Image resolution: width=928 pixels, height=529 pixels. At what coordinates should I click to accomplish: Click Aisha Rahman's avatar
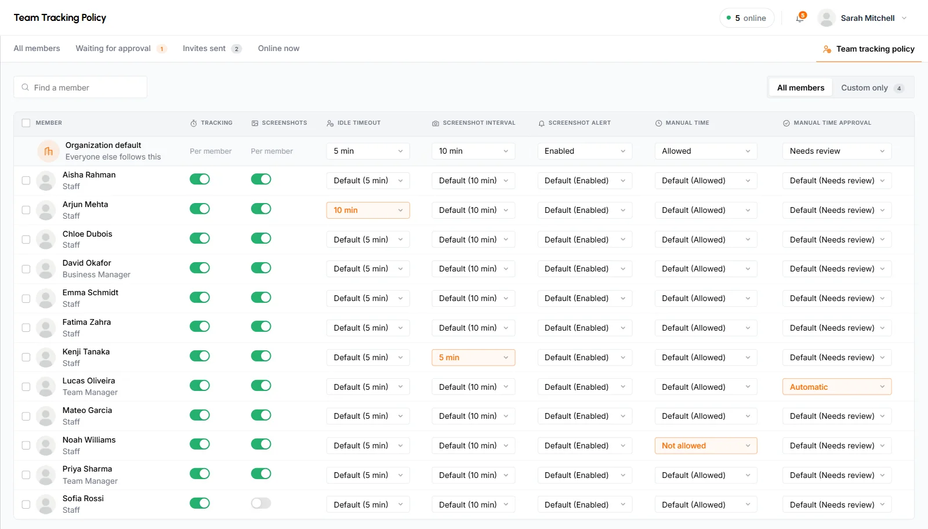click(x=46, y=180)
